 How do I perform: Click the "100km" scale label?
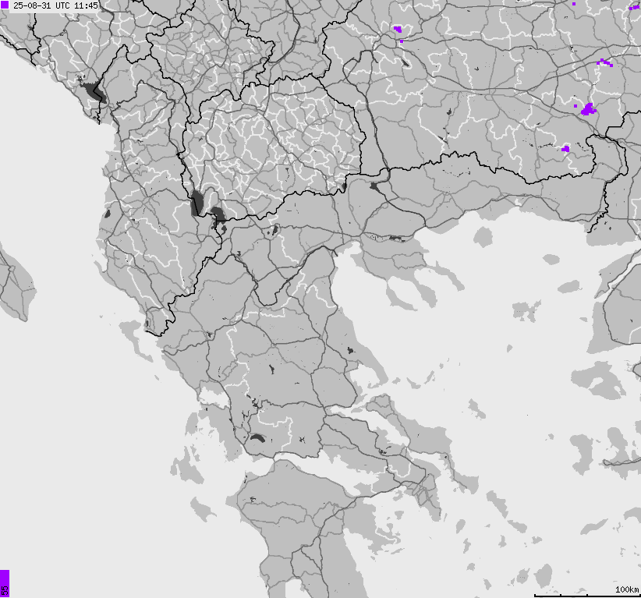[626, 589]
